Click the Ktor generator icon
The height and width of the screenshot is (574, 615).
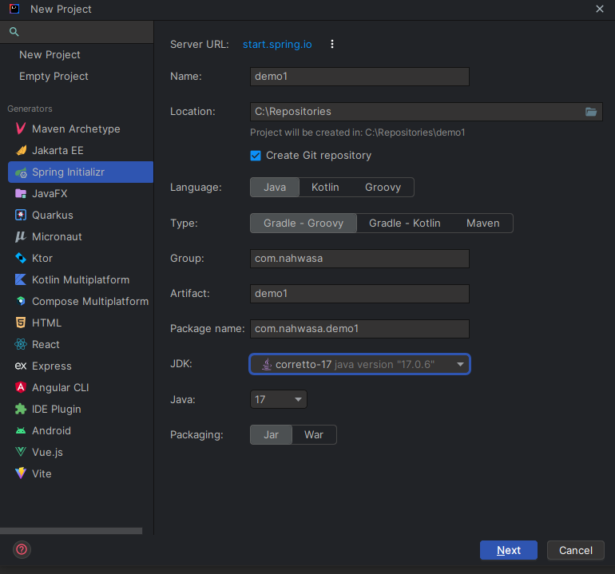pos(21,258)
